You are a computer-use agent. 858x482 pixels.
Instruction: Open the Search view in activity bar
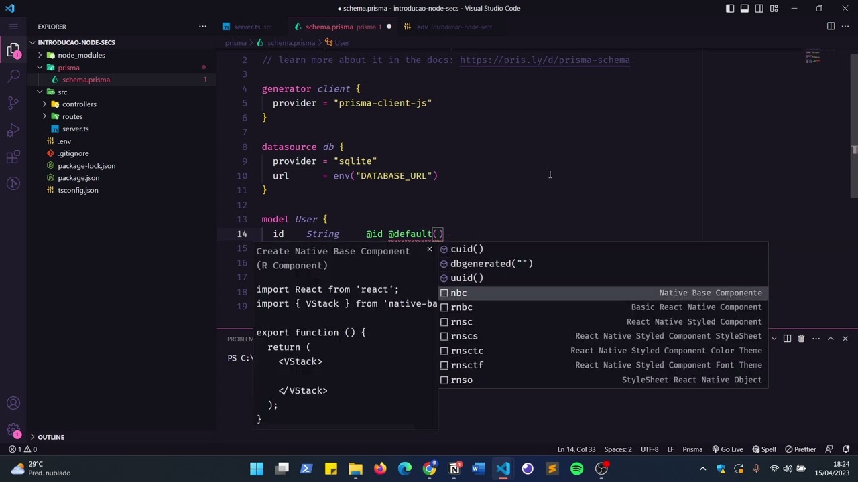tap(13, 76)
